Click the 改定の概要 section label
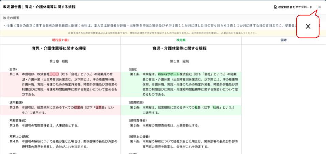Viewport: 326px width, 154px height. pyautogui.click(x=11, y=18)
